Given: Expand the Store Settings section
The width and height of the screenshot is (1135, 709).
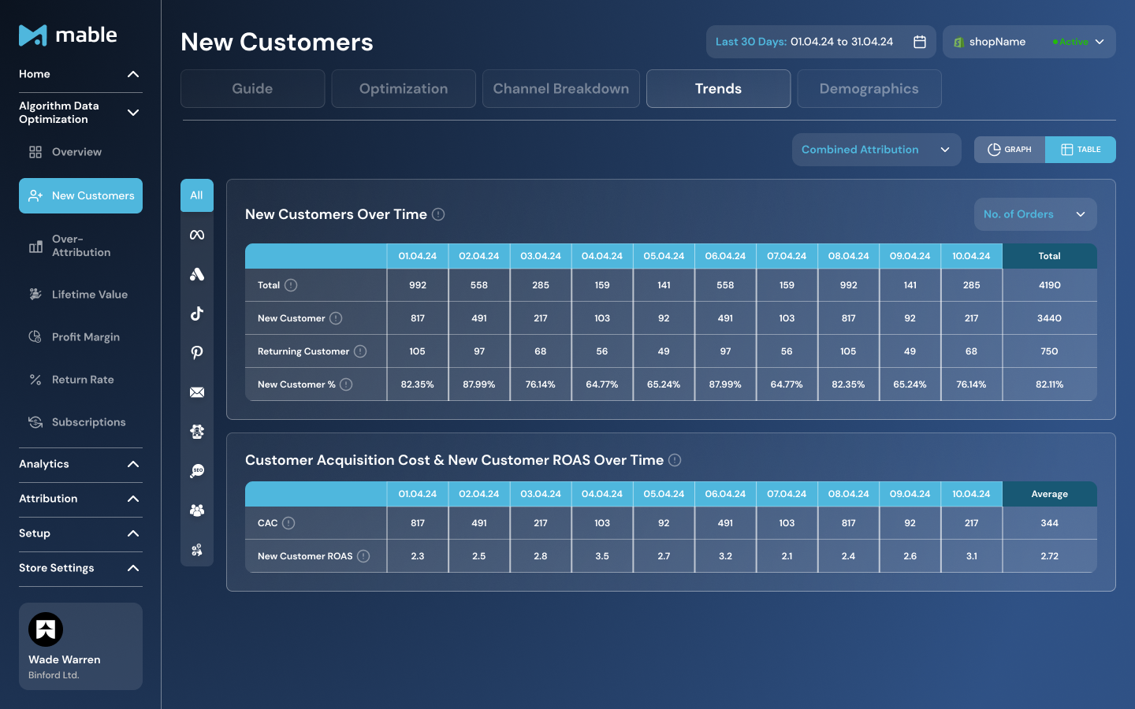Looking at the screenshot, I should tap(80, 568).
